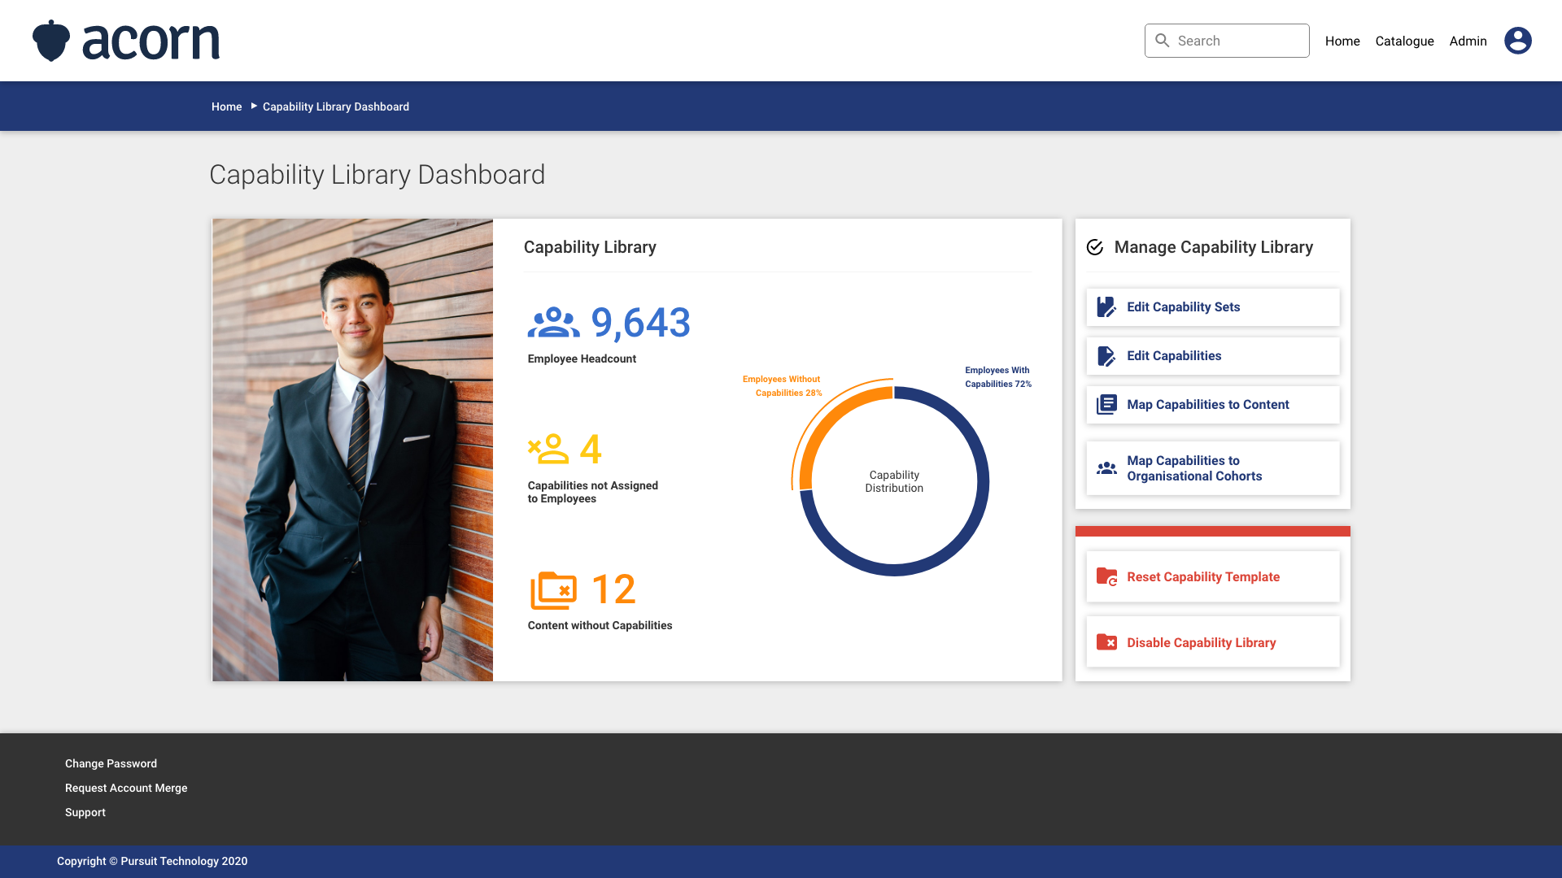Click the Home breadcrumb link
The height and width of the screenshot is (878, 1562).
pyautogui.click(x=226, y=106)
